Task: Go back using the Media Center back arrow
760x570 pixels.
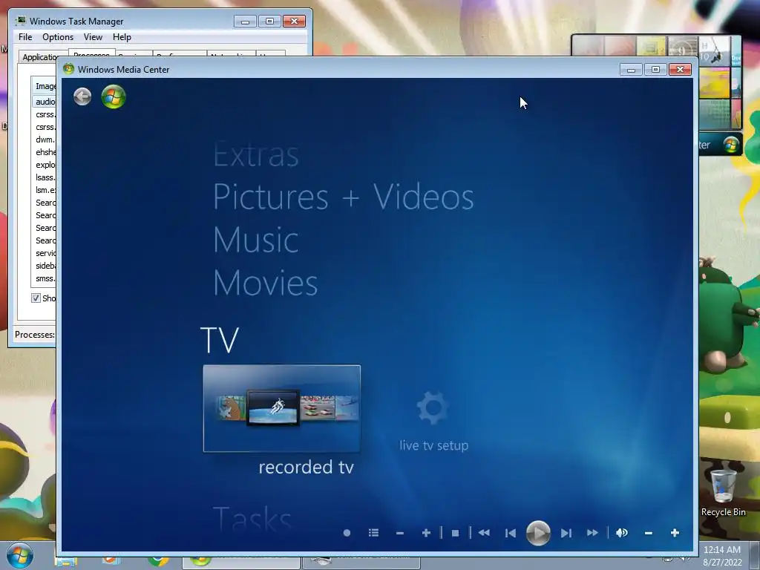Action: 82,96
